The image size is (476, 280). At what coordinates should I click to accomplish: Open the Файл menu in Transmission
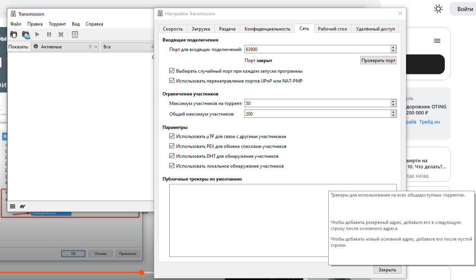pyautogui.click(x=16, y=24)
